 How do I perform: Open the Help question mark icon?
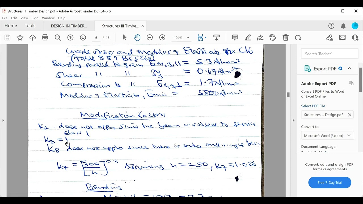tap(331, 26)
